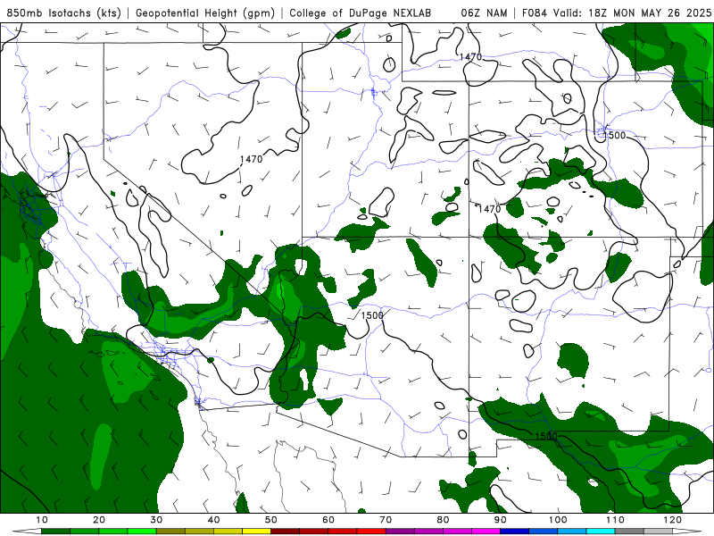Screen dimensions: 714x536
Task: Click the 1470 contour label over Nevada
Action: click(252, 159)
